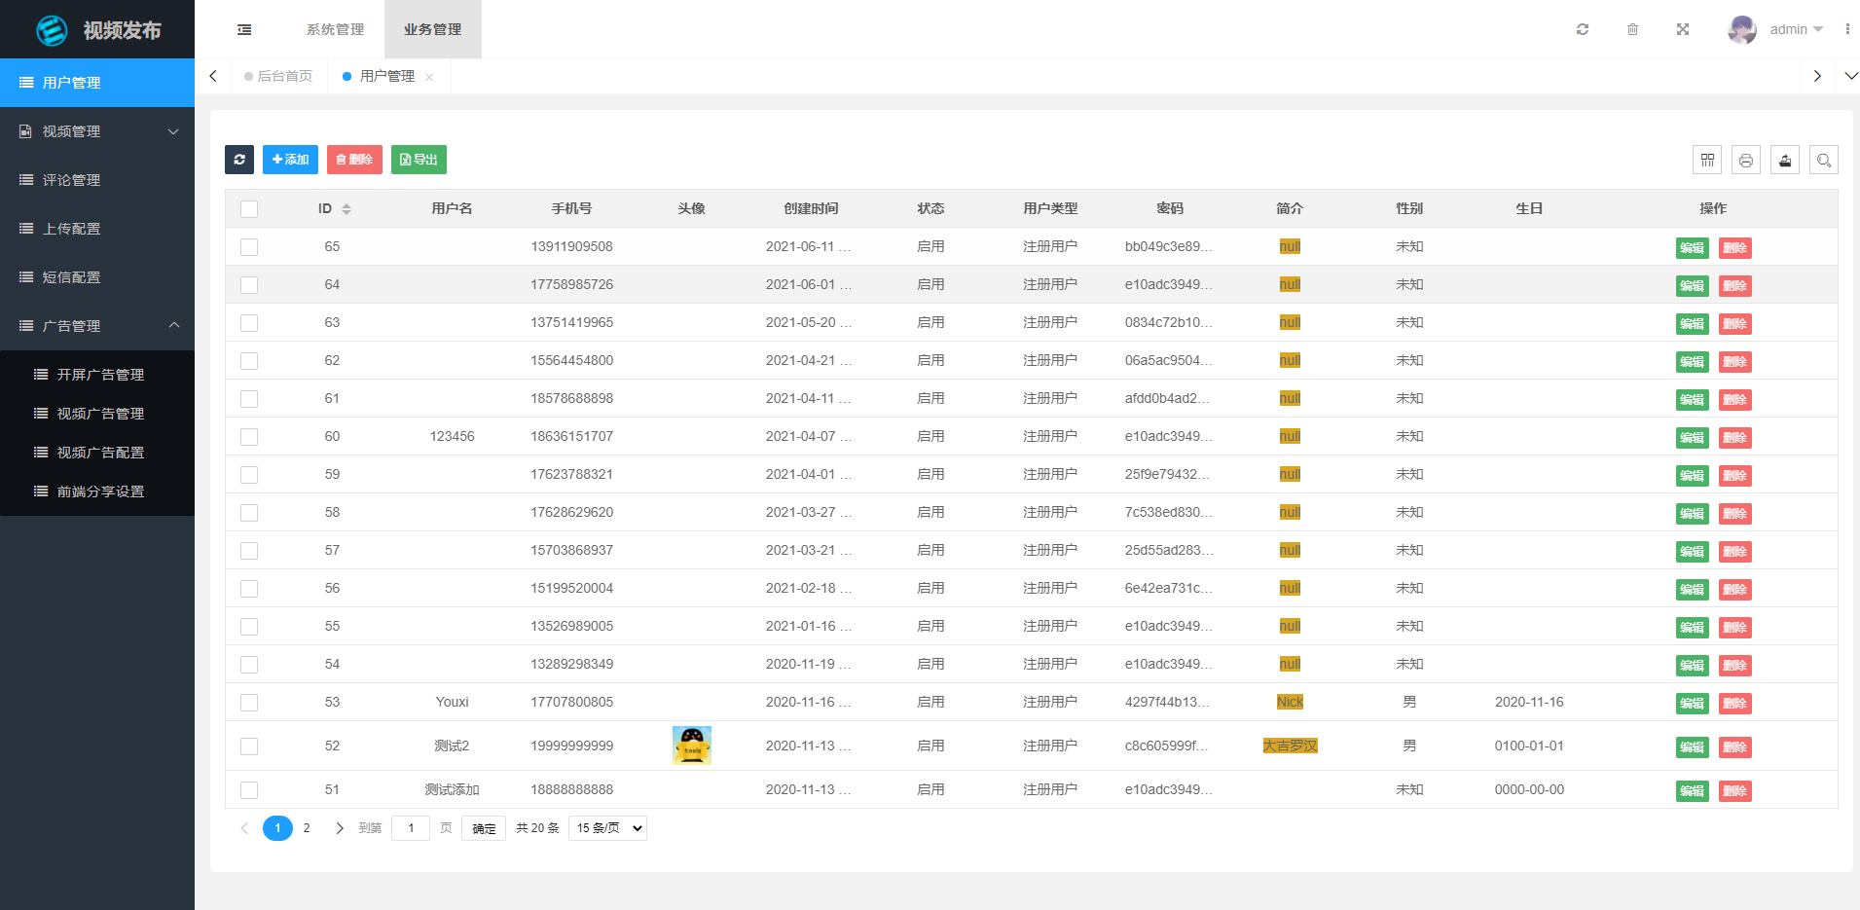Image resolution: width=1860 pixels, height=910 pixels.
Task: Open the admin account dropdown
Action: click(1791, 29)
